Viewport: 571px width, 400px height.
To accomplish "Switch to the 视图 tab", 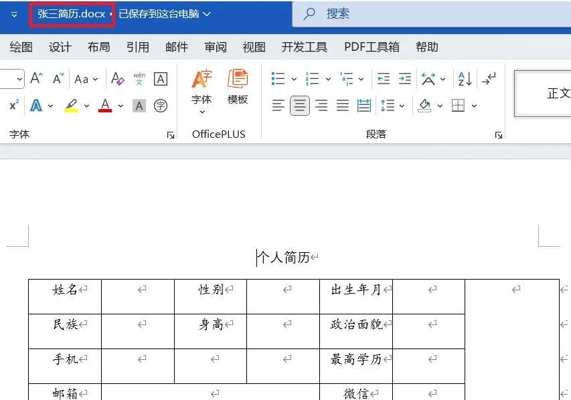I will click(x=254, y=47).
